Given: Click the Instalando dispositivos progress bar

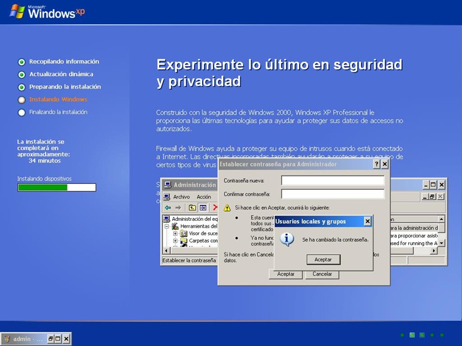Looking at the screenshot, I should point(57,187).
